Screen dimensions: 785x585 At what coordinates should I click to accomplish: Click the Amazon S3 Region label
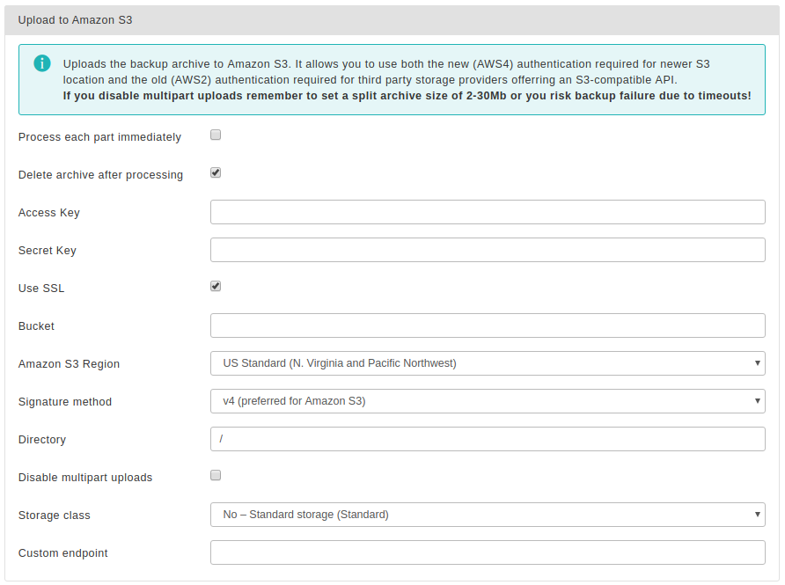70,364
